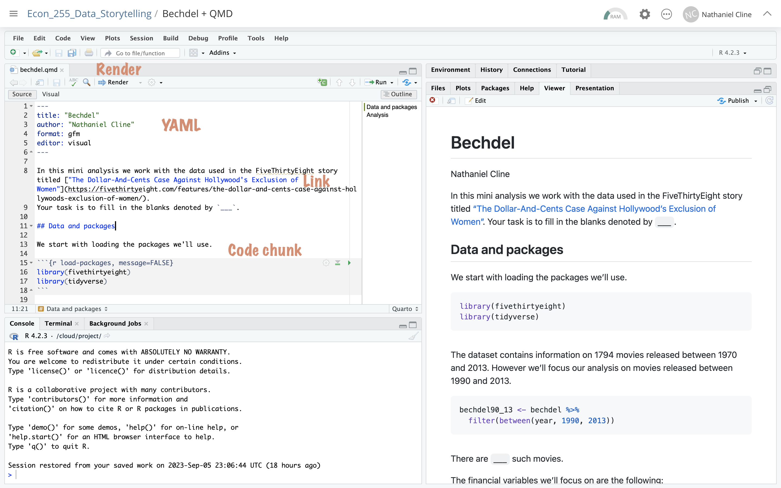
Task: Click the red stop icon in Viewer
Action: point(433,100)
